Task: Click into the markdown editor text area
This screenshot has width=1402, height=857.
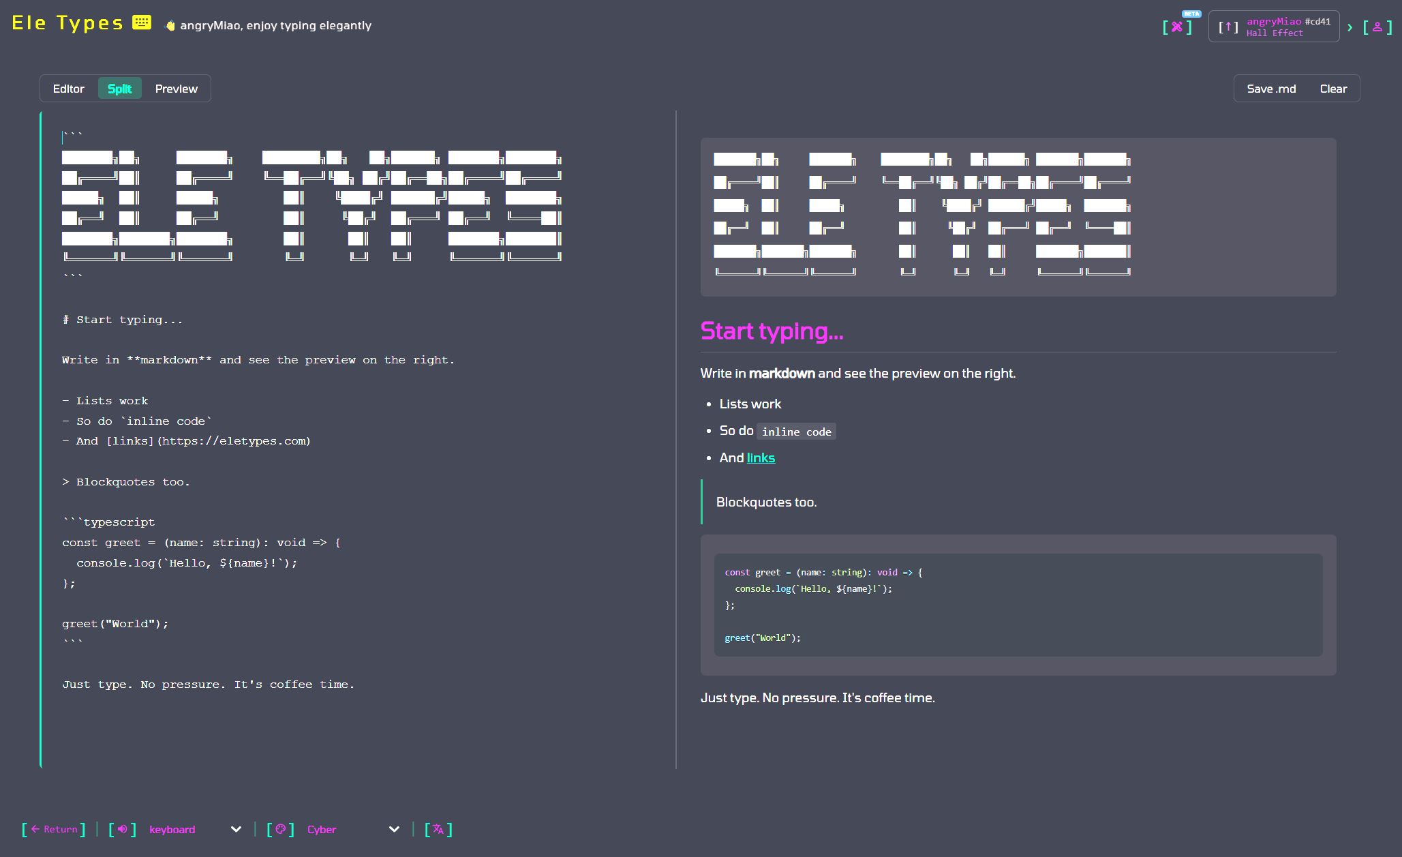Action: click(358, 440)
